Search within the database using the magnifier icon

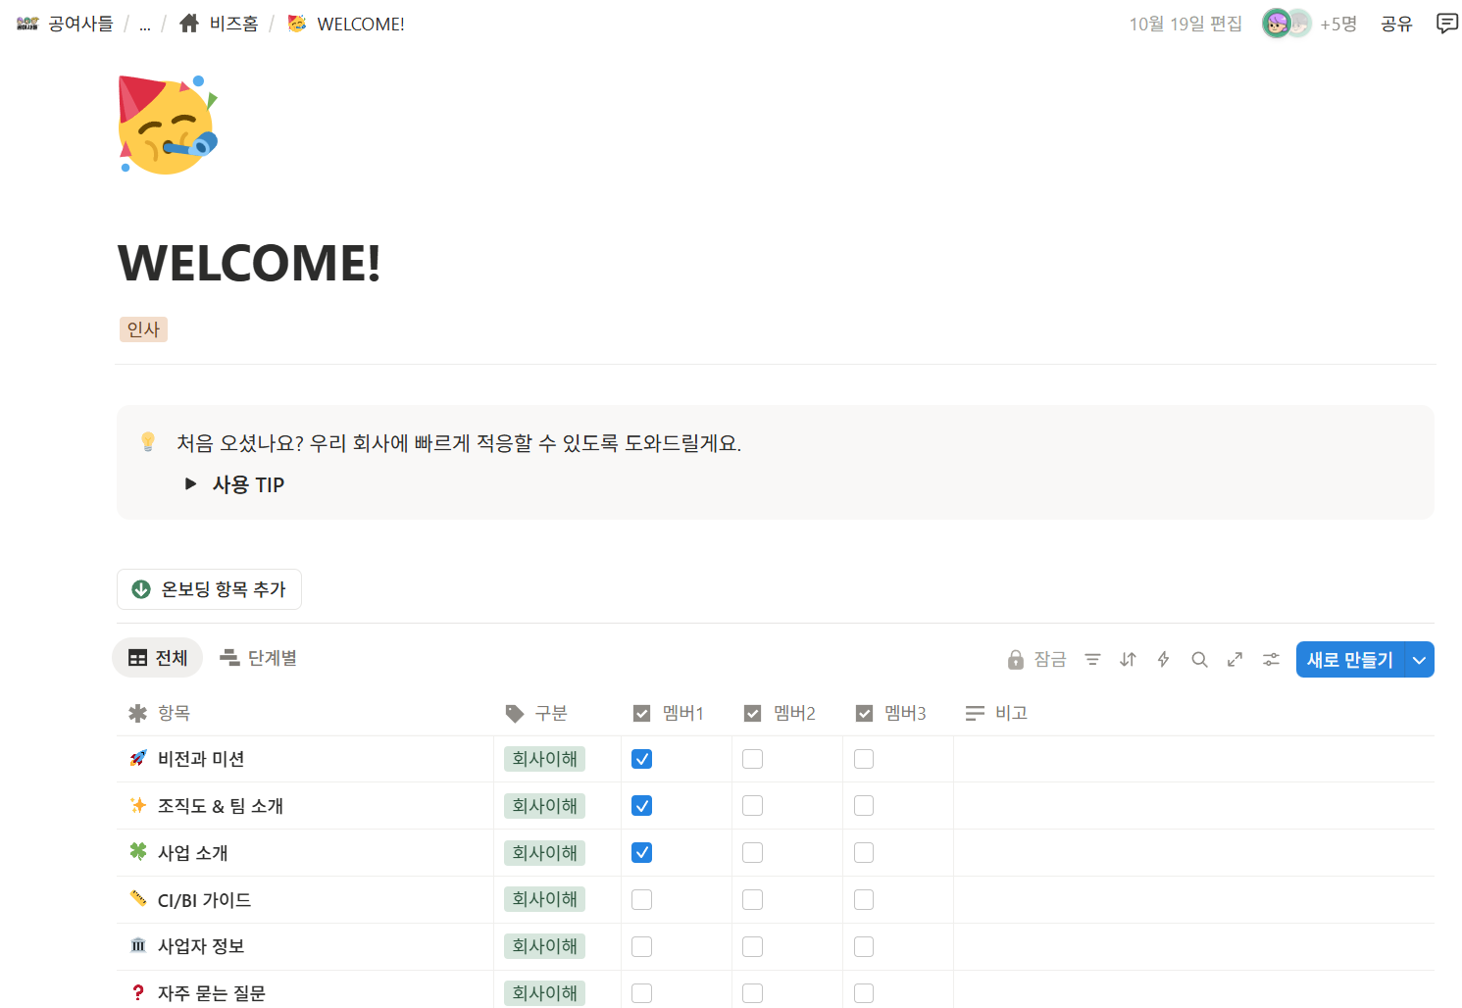1199,659
